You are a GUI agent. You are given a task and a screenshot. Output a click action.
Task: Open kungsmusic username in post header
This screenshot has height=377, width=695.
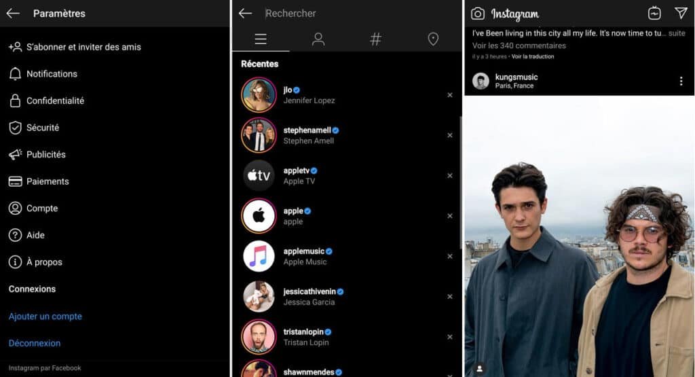coord(516,77)
